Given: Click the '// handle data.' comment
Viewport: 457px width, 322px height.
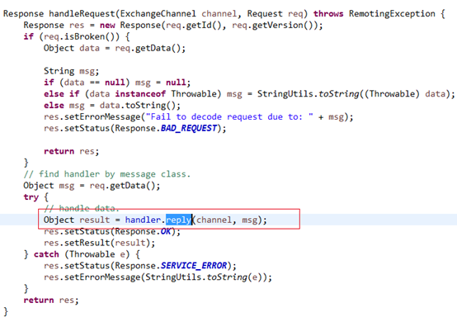Looking at the screenshot, I should pyautogui.click(x=82, y=208).
